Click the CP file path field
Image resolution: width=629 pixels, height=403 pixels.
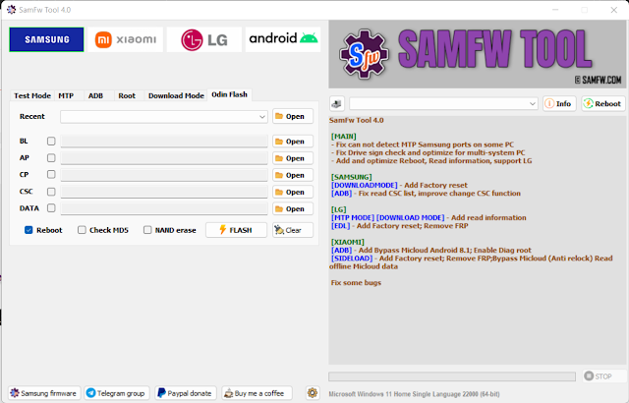pyautogui.click(x=164, y=175)
